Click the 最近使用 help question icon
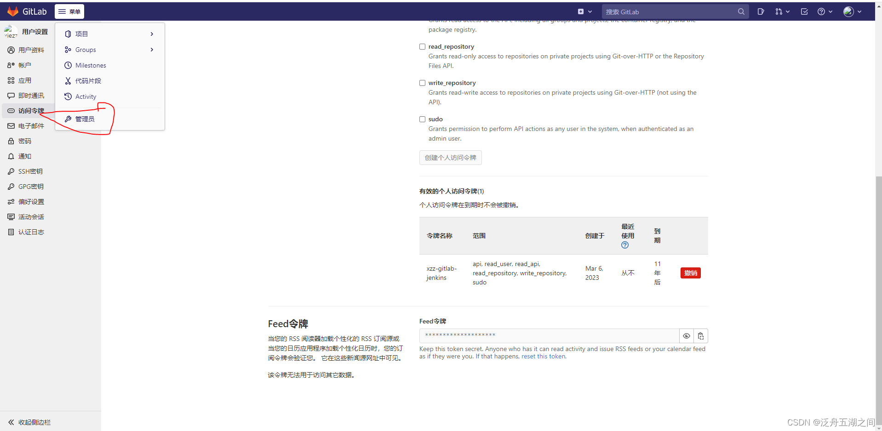The image size is (882, 431). point(625,245)
